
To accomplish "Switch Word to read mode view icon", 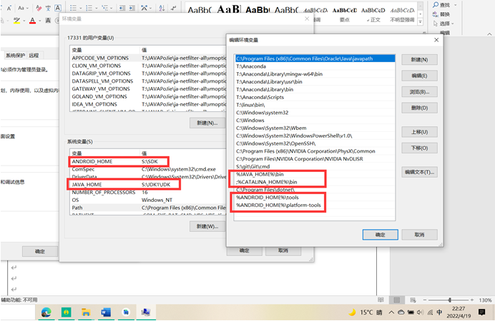I will (381, 300).
